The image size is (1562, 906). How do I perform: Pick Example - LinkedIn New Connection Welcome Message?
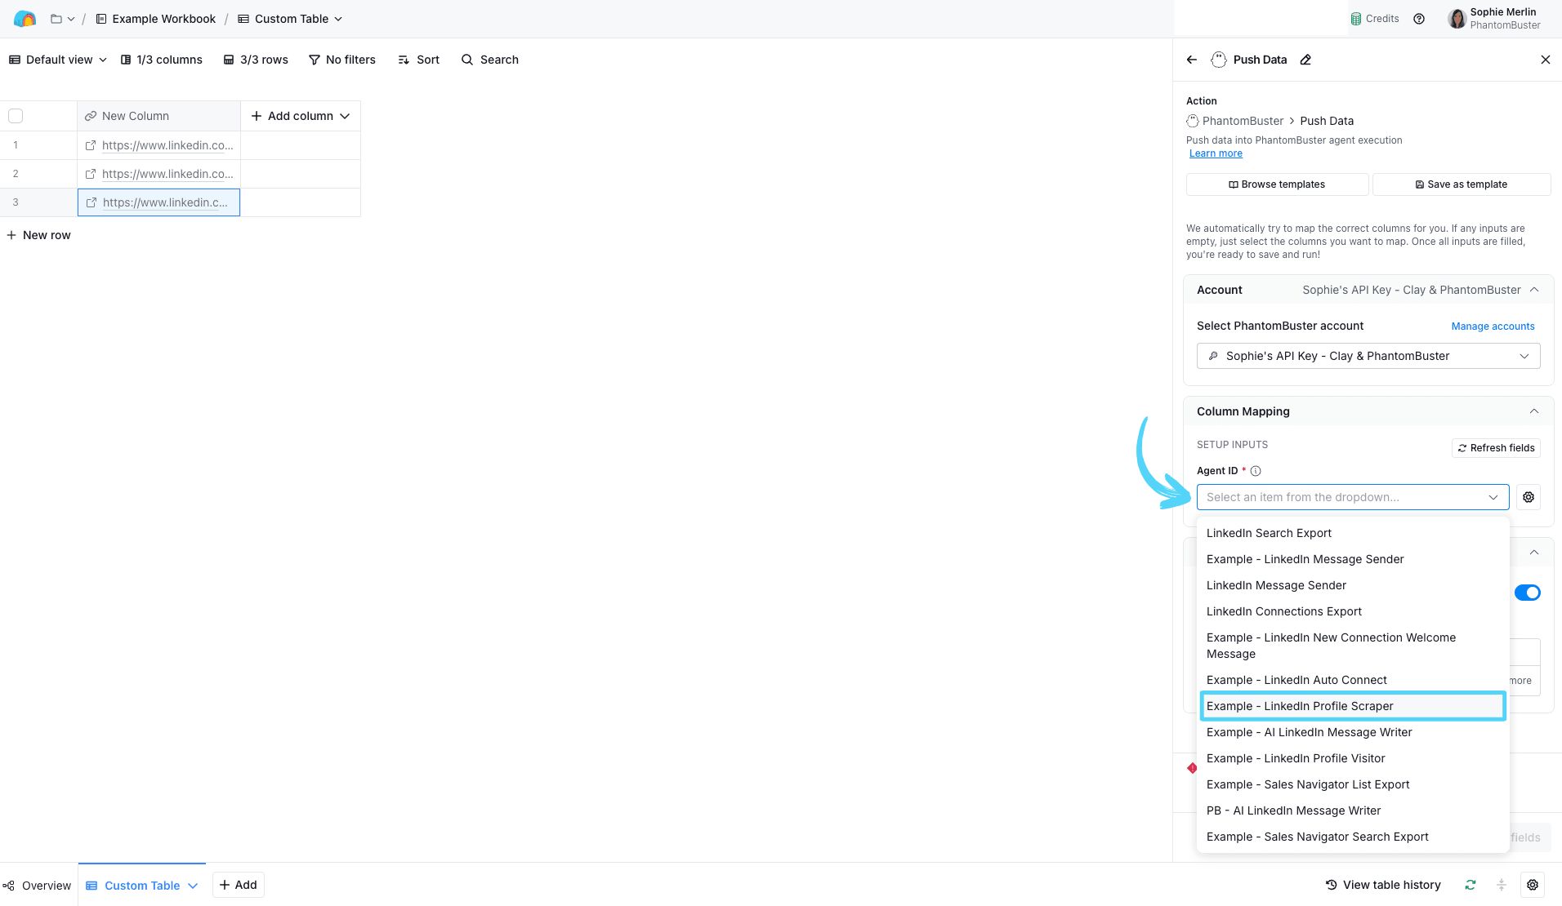tap(1353, 646)
